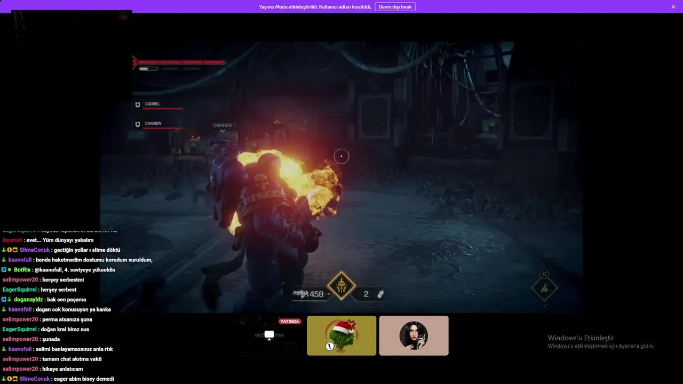Click the CHAIRON name tag above the marine
Image resolution: width=683 pixels, height=384 pixels.
click(x=223, y=125)
